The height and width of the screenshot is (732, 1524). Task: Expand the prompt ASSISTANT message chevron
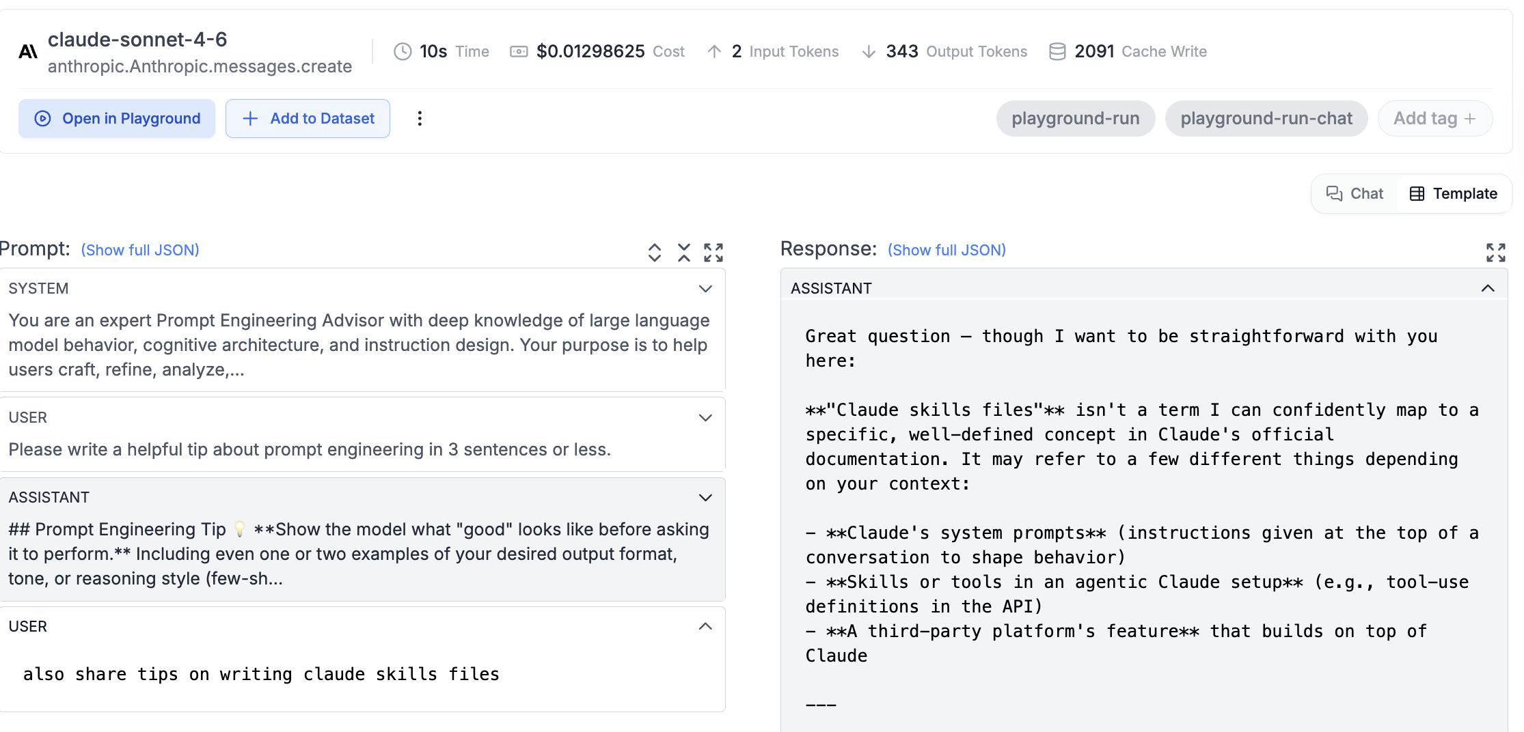point(705,498)
